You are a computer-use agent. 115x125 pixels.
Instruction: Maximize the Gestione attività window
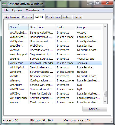[x=98, y=3]
